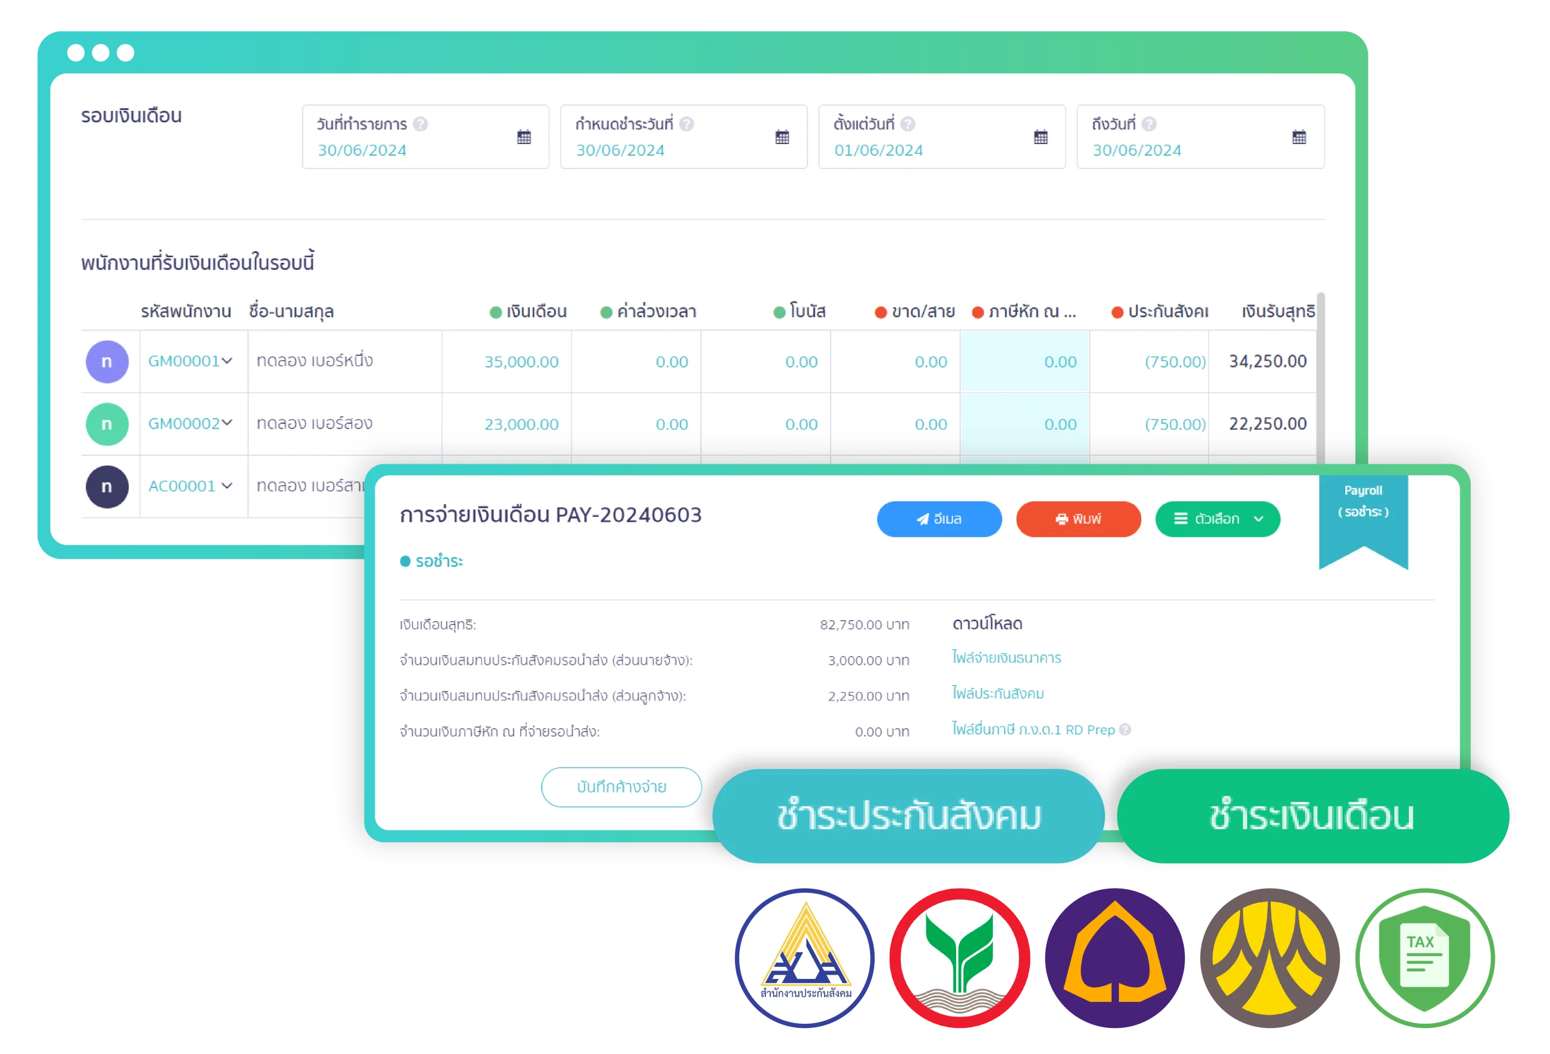
Task: Click the บันทึกค้างจ่าย button
Action: click(621, 786)
